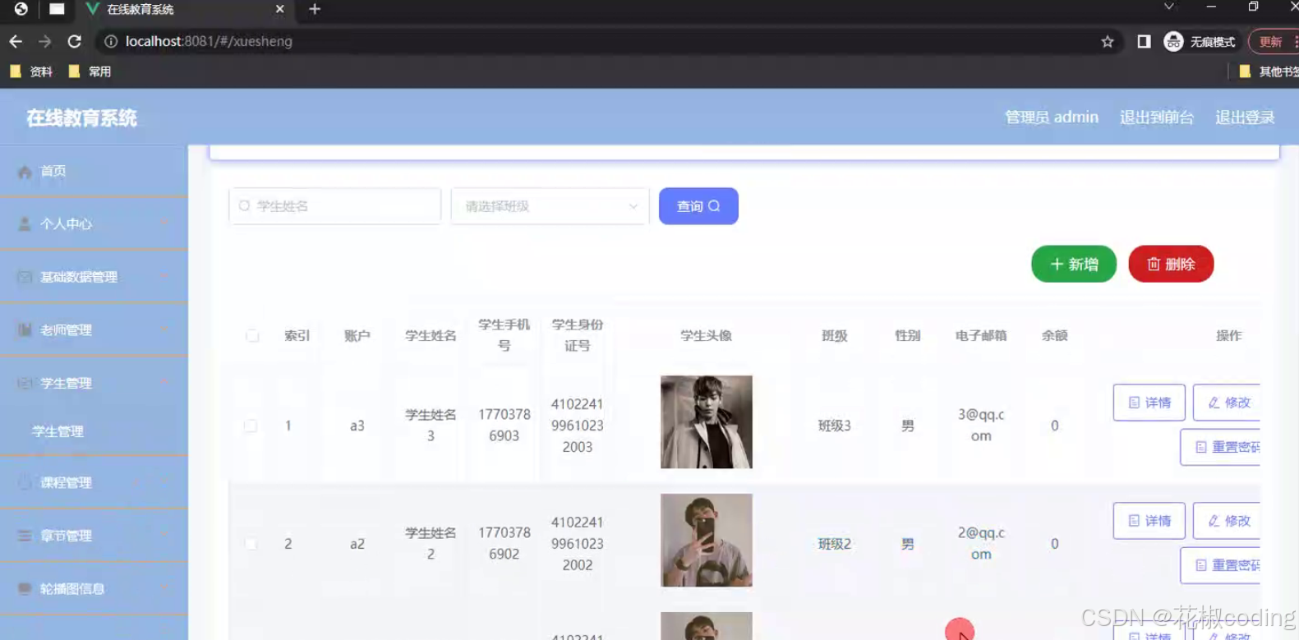Select the 老师管理 sidebar icon
This screenshot has height=640, width=1299.
[x=25, y=330]
